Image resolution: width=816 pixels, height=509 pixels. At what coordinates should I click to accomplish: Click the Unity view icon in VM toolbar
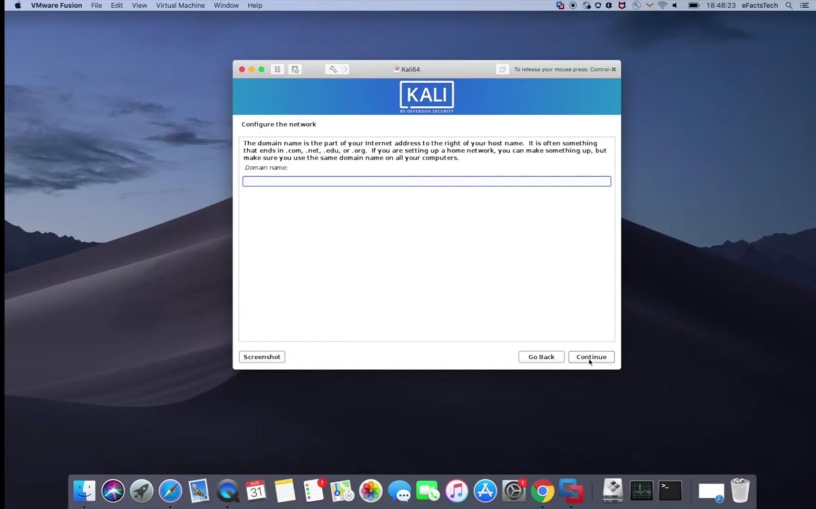(502, 69)
